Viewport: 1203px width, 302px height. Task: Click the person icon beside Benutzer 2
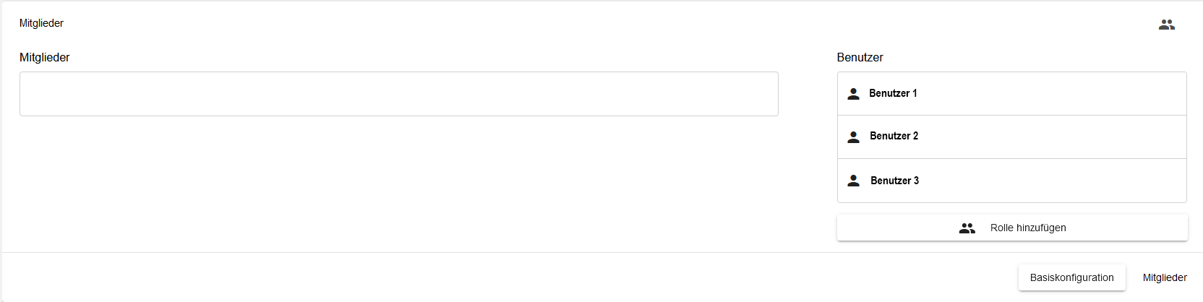[x=853, y=137]
